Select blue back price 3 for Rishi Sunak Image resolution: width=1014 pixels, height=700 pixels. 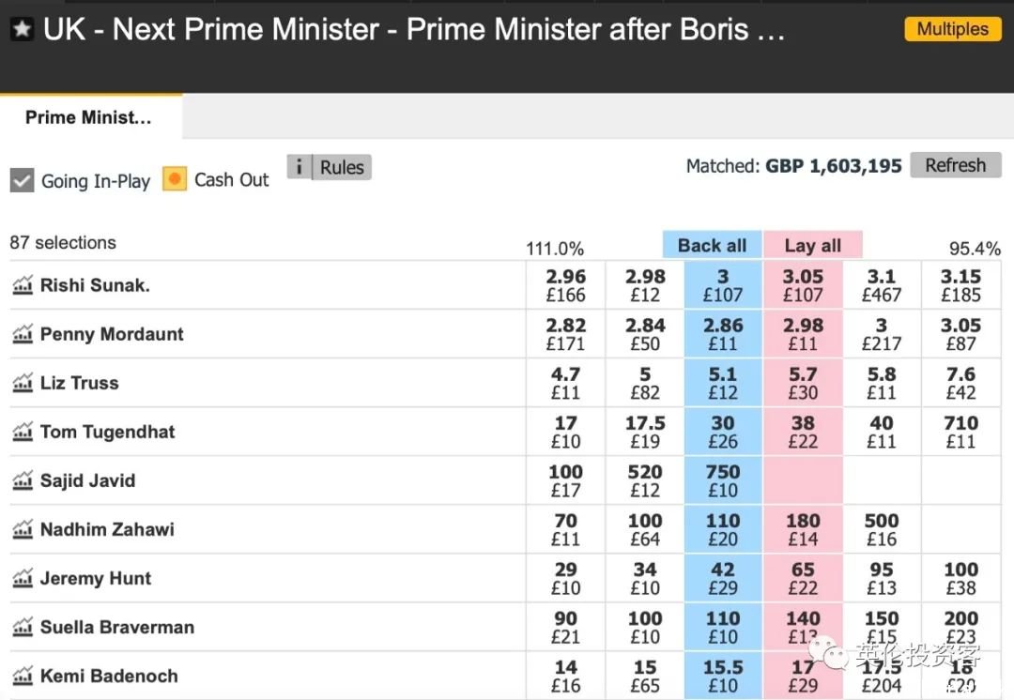click(723, 285)
